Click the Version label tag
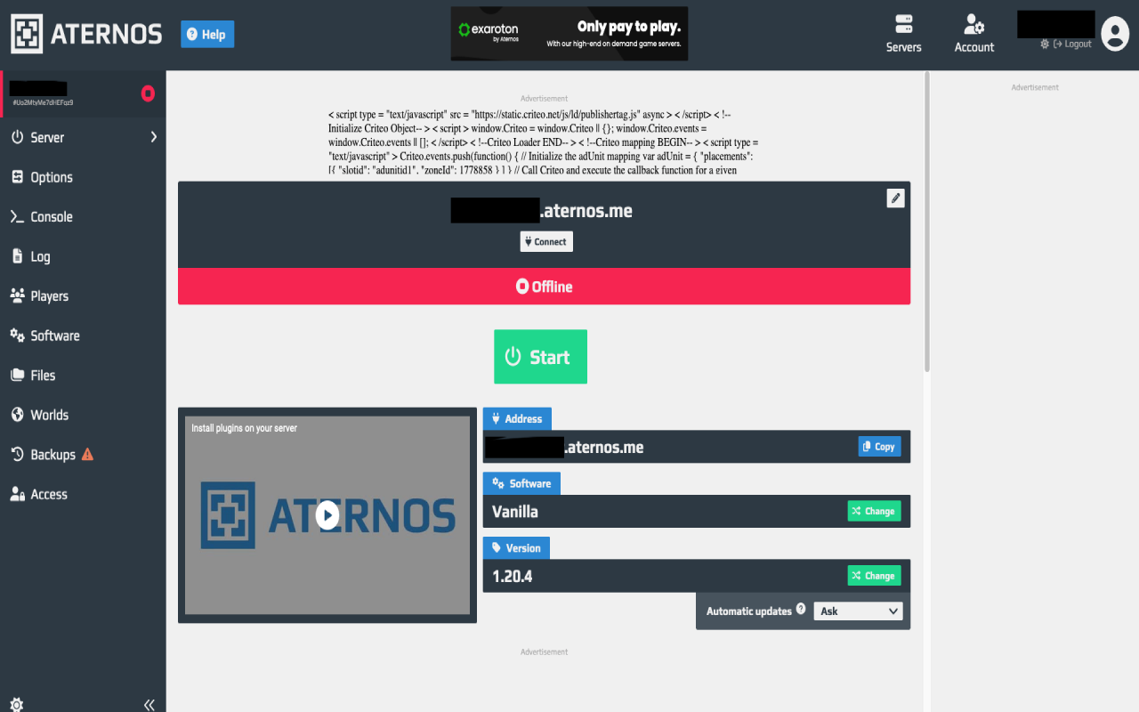This screenshot has width=1139, height=712. click(516, 548)
